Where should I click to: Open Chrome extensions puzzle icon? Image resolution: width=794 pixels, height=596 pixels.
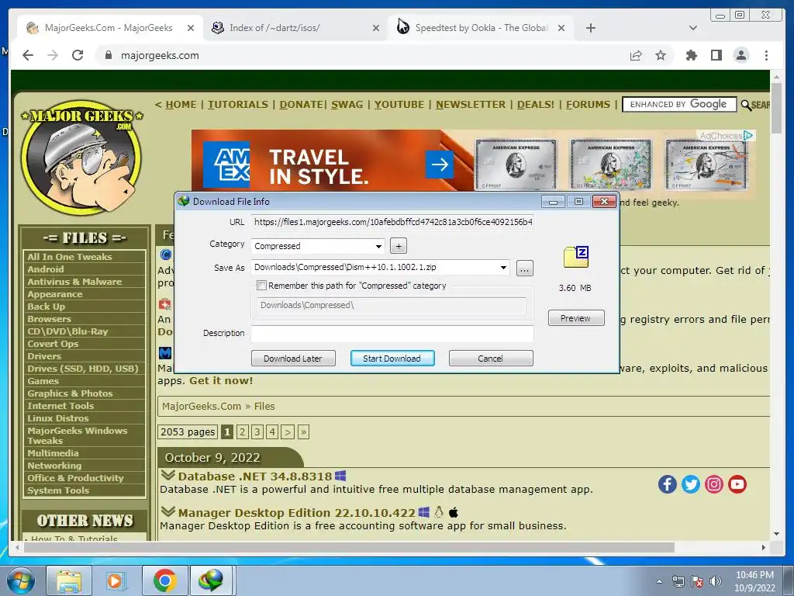coord(691,55)
